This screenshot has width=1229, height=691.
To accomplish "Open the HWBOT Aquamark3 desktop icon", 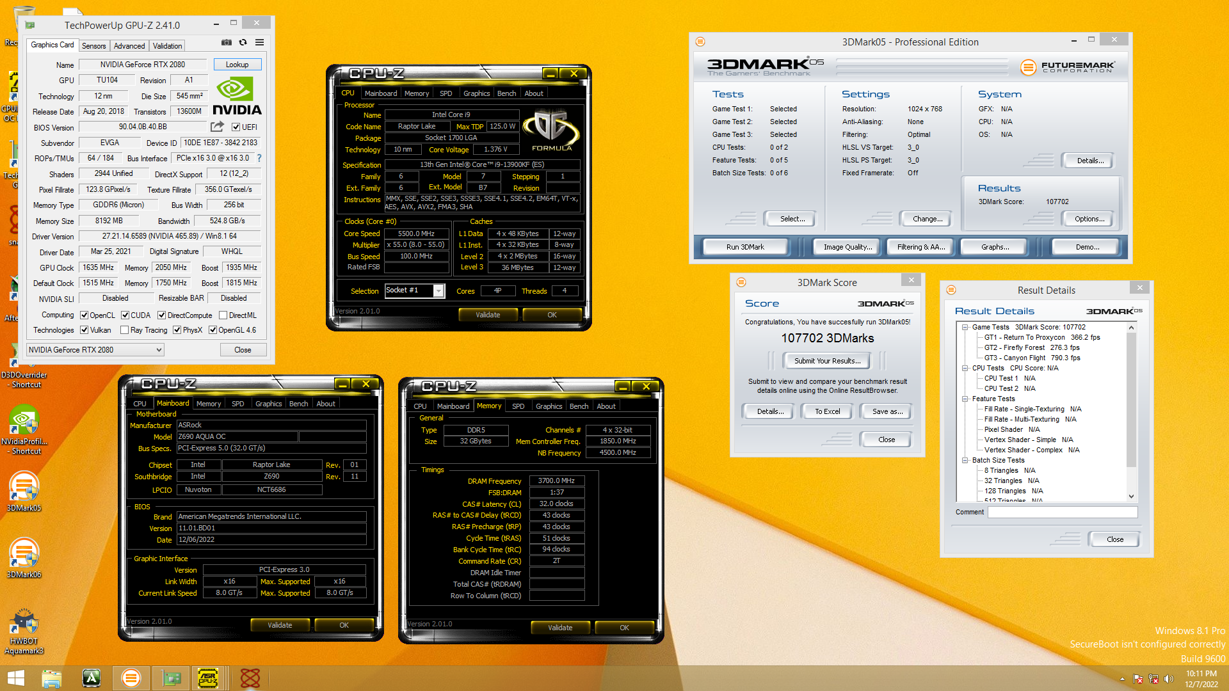I will [x=24, y=630].
